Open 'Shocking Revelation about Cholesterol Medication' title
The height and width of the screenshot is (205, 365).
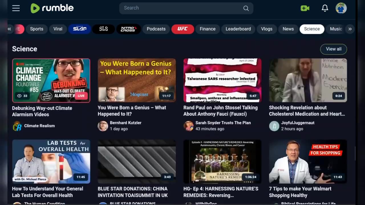tap(307, 111)
